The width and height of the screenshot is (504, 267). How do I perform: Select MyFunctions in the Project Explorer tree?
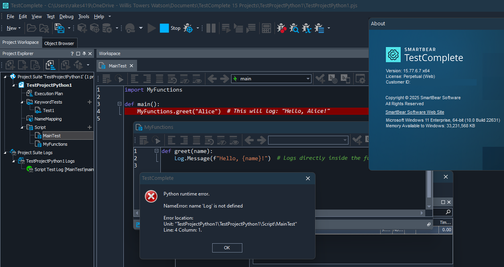tap(55, 144)
